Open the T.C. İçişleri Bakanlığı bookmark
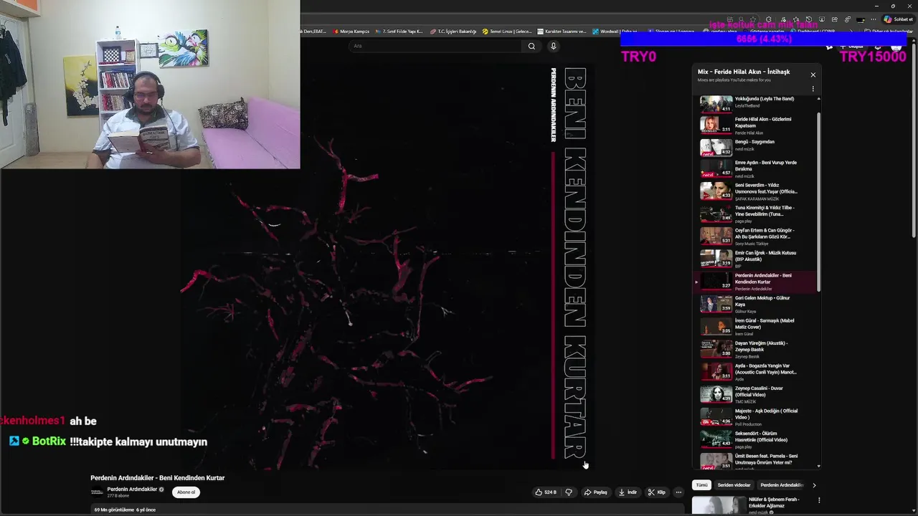Viewport: 918px width, 516px height. [453, 32]
